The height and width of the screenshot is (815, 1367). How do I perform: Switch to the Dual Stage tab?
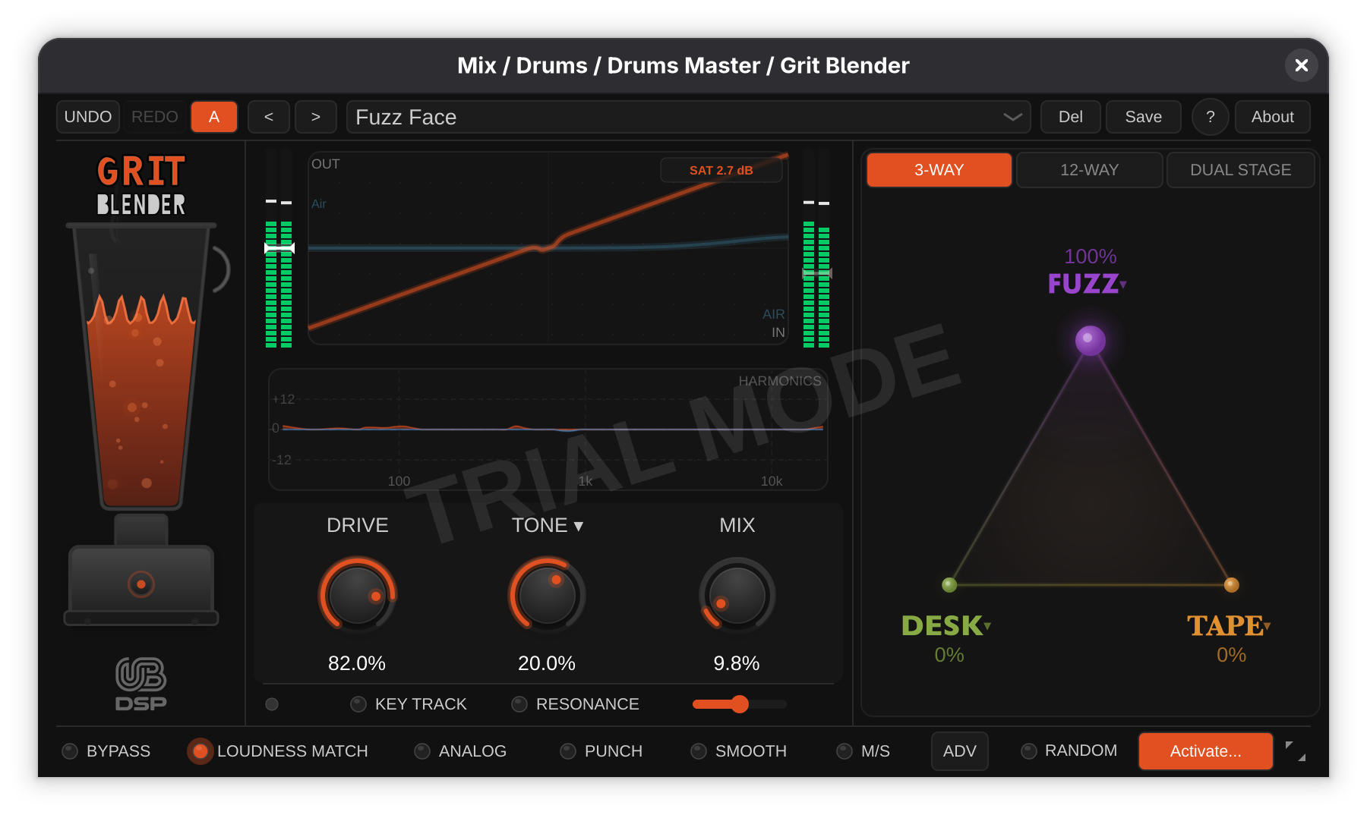1240,170
